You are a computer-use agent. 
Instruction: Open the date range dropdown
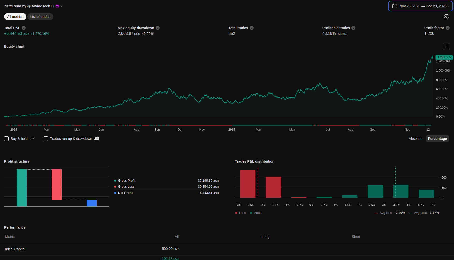coord(420,6)
